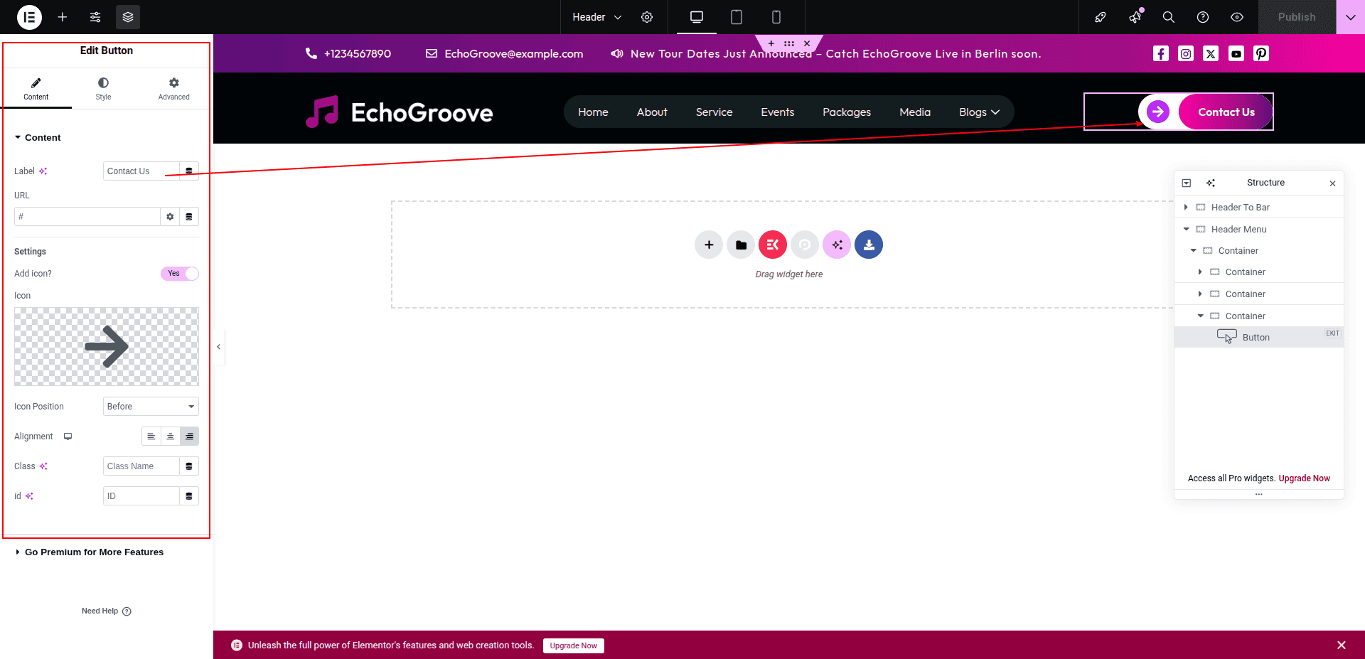1365x659 pixels.
Task: Set alignment to center
Action: 171,436
